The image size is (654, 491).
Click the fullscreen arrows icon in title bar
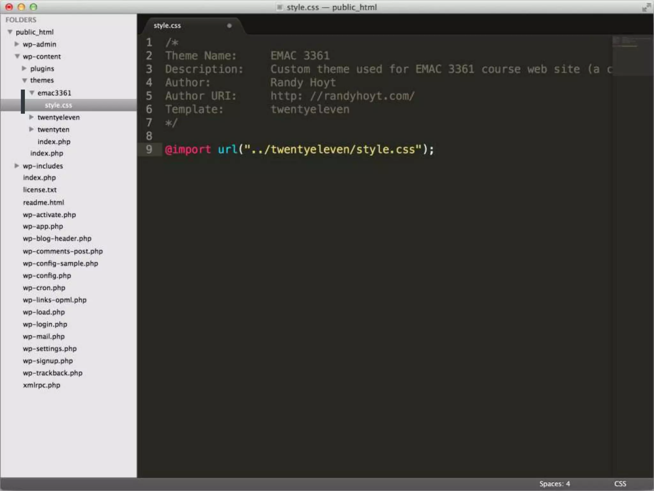(x=646, y=7)
